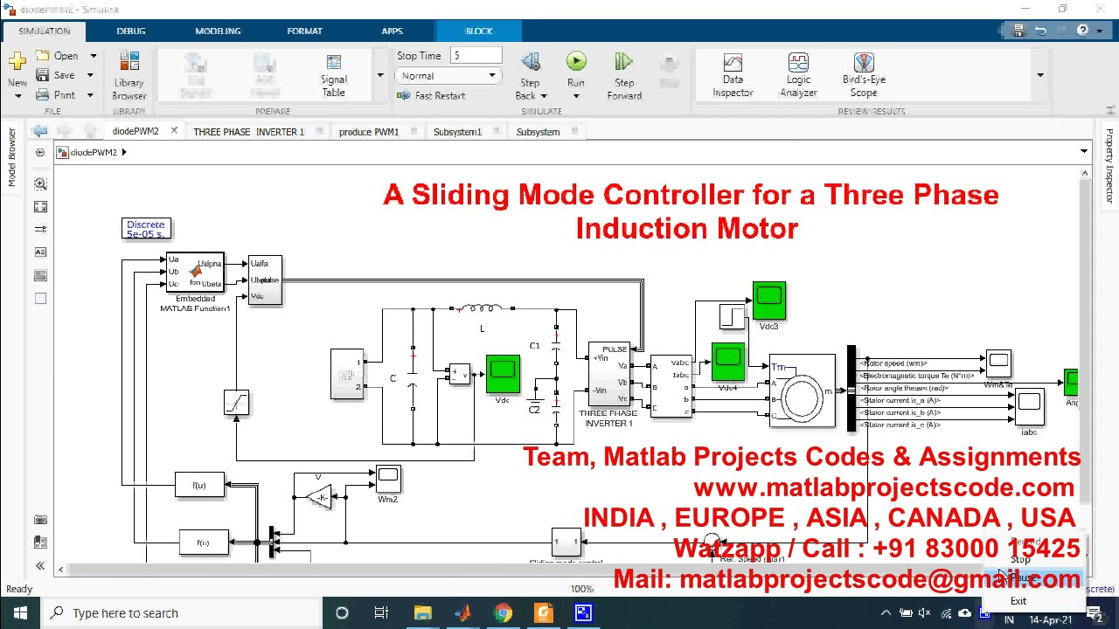Viewport: 1119px width, 629px height.
Task: Select the iabc scope block
Action: 1029,406
